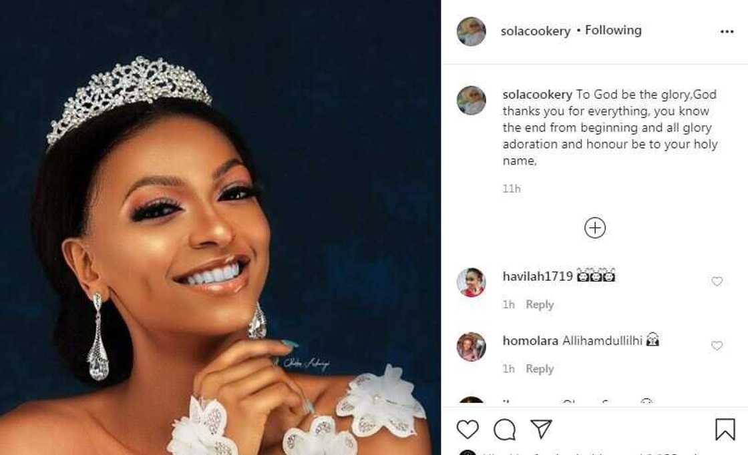Reply to havilah1719's comment
Viewport: 748px width, 455px height.
(x=540, y=304)
